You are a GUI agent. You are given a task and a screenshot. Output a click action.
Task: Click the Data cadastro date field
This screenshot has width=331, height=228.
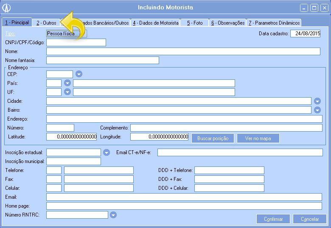305,34
